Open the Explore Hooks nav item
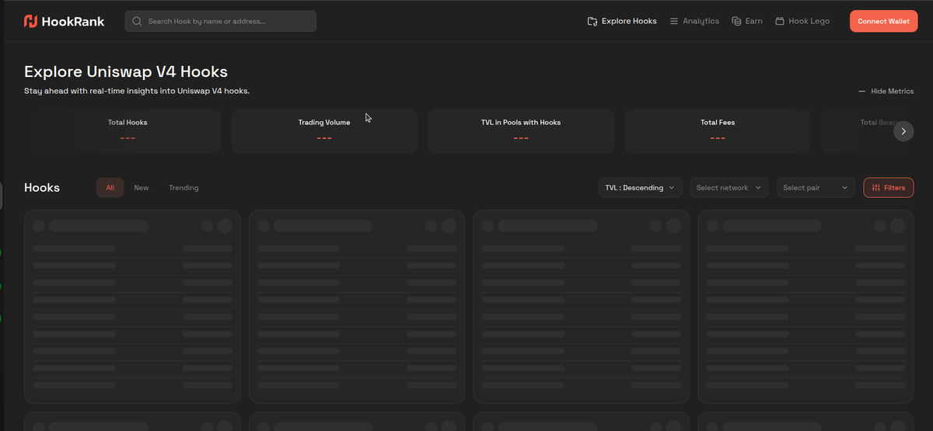This screenshot has height=431, width=933. [x=622, y=21]
